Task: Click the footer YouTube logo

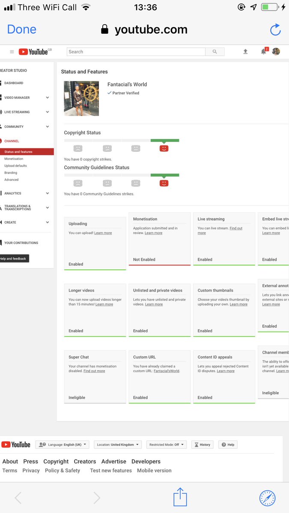Action: pyautogui.click(x=16, y=445)
